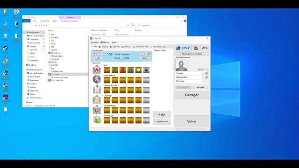Screen dimensions: 299x168
Task: Toggle the blue ADR class icon
Action: [130, 70]
